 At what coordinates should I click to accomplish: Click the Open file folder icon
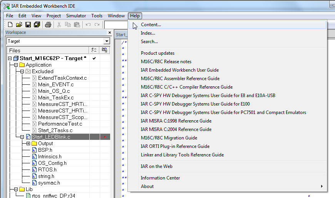coord(19,25)
